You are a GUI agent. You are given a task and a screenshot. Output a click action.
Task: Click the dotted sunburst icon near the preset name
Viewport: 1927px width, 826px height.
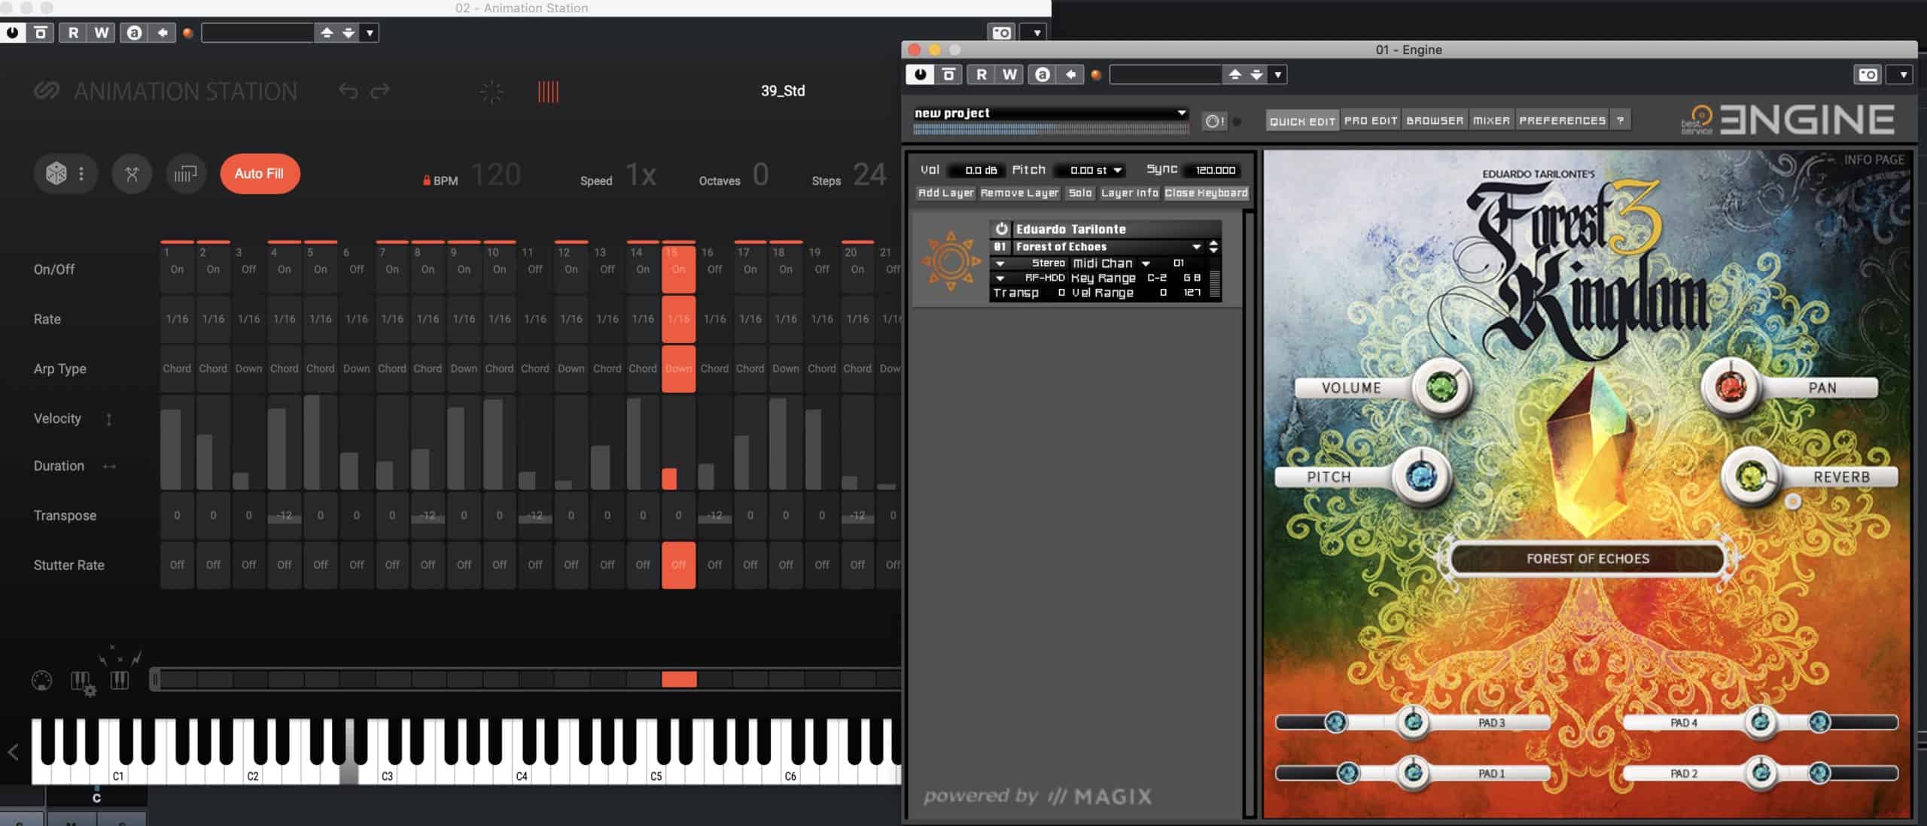[492, 92]
